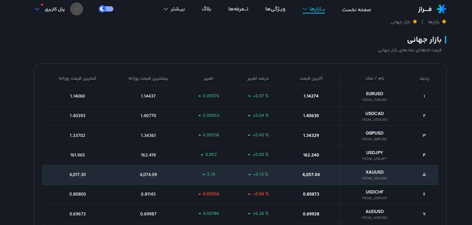Click the green up arrow in XAUUSD percent
The height and width of the screenshot is (225, 472).
[x=250, y=174]
